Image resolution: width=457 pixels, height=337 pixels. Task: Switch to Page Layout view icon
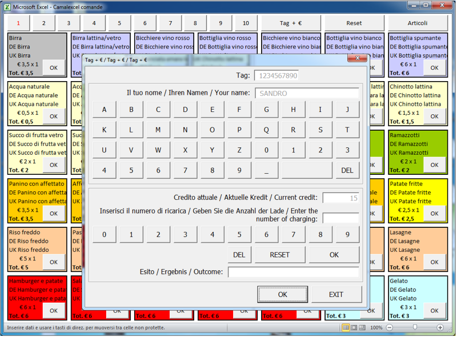354,328
